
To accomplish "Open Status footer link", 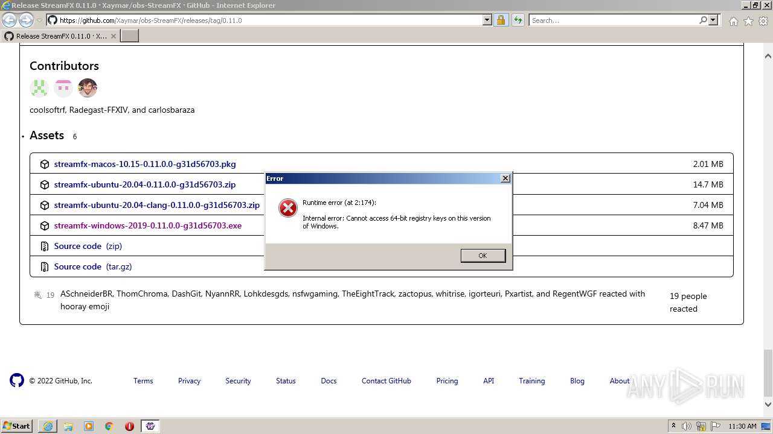I will coord(286,381).
